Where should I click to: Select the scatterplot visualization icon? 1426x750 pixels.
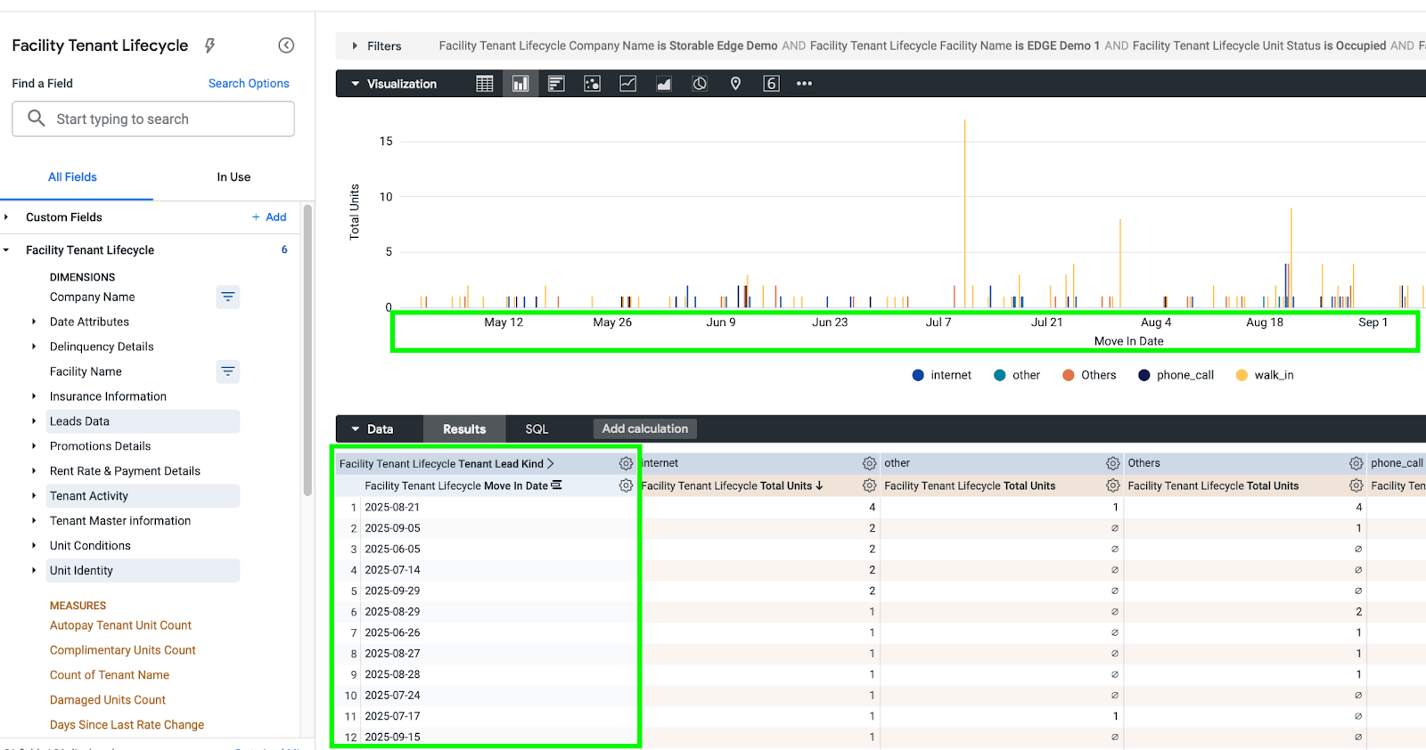592,84
